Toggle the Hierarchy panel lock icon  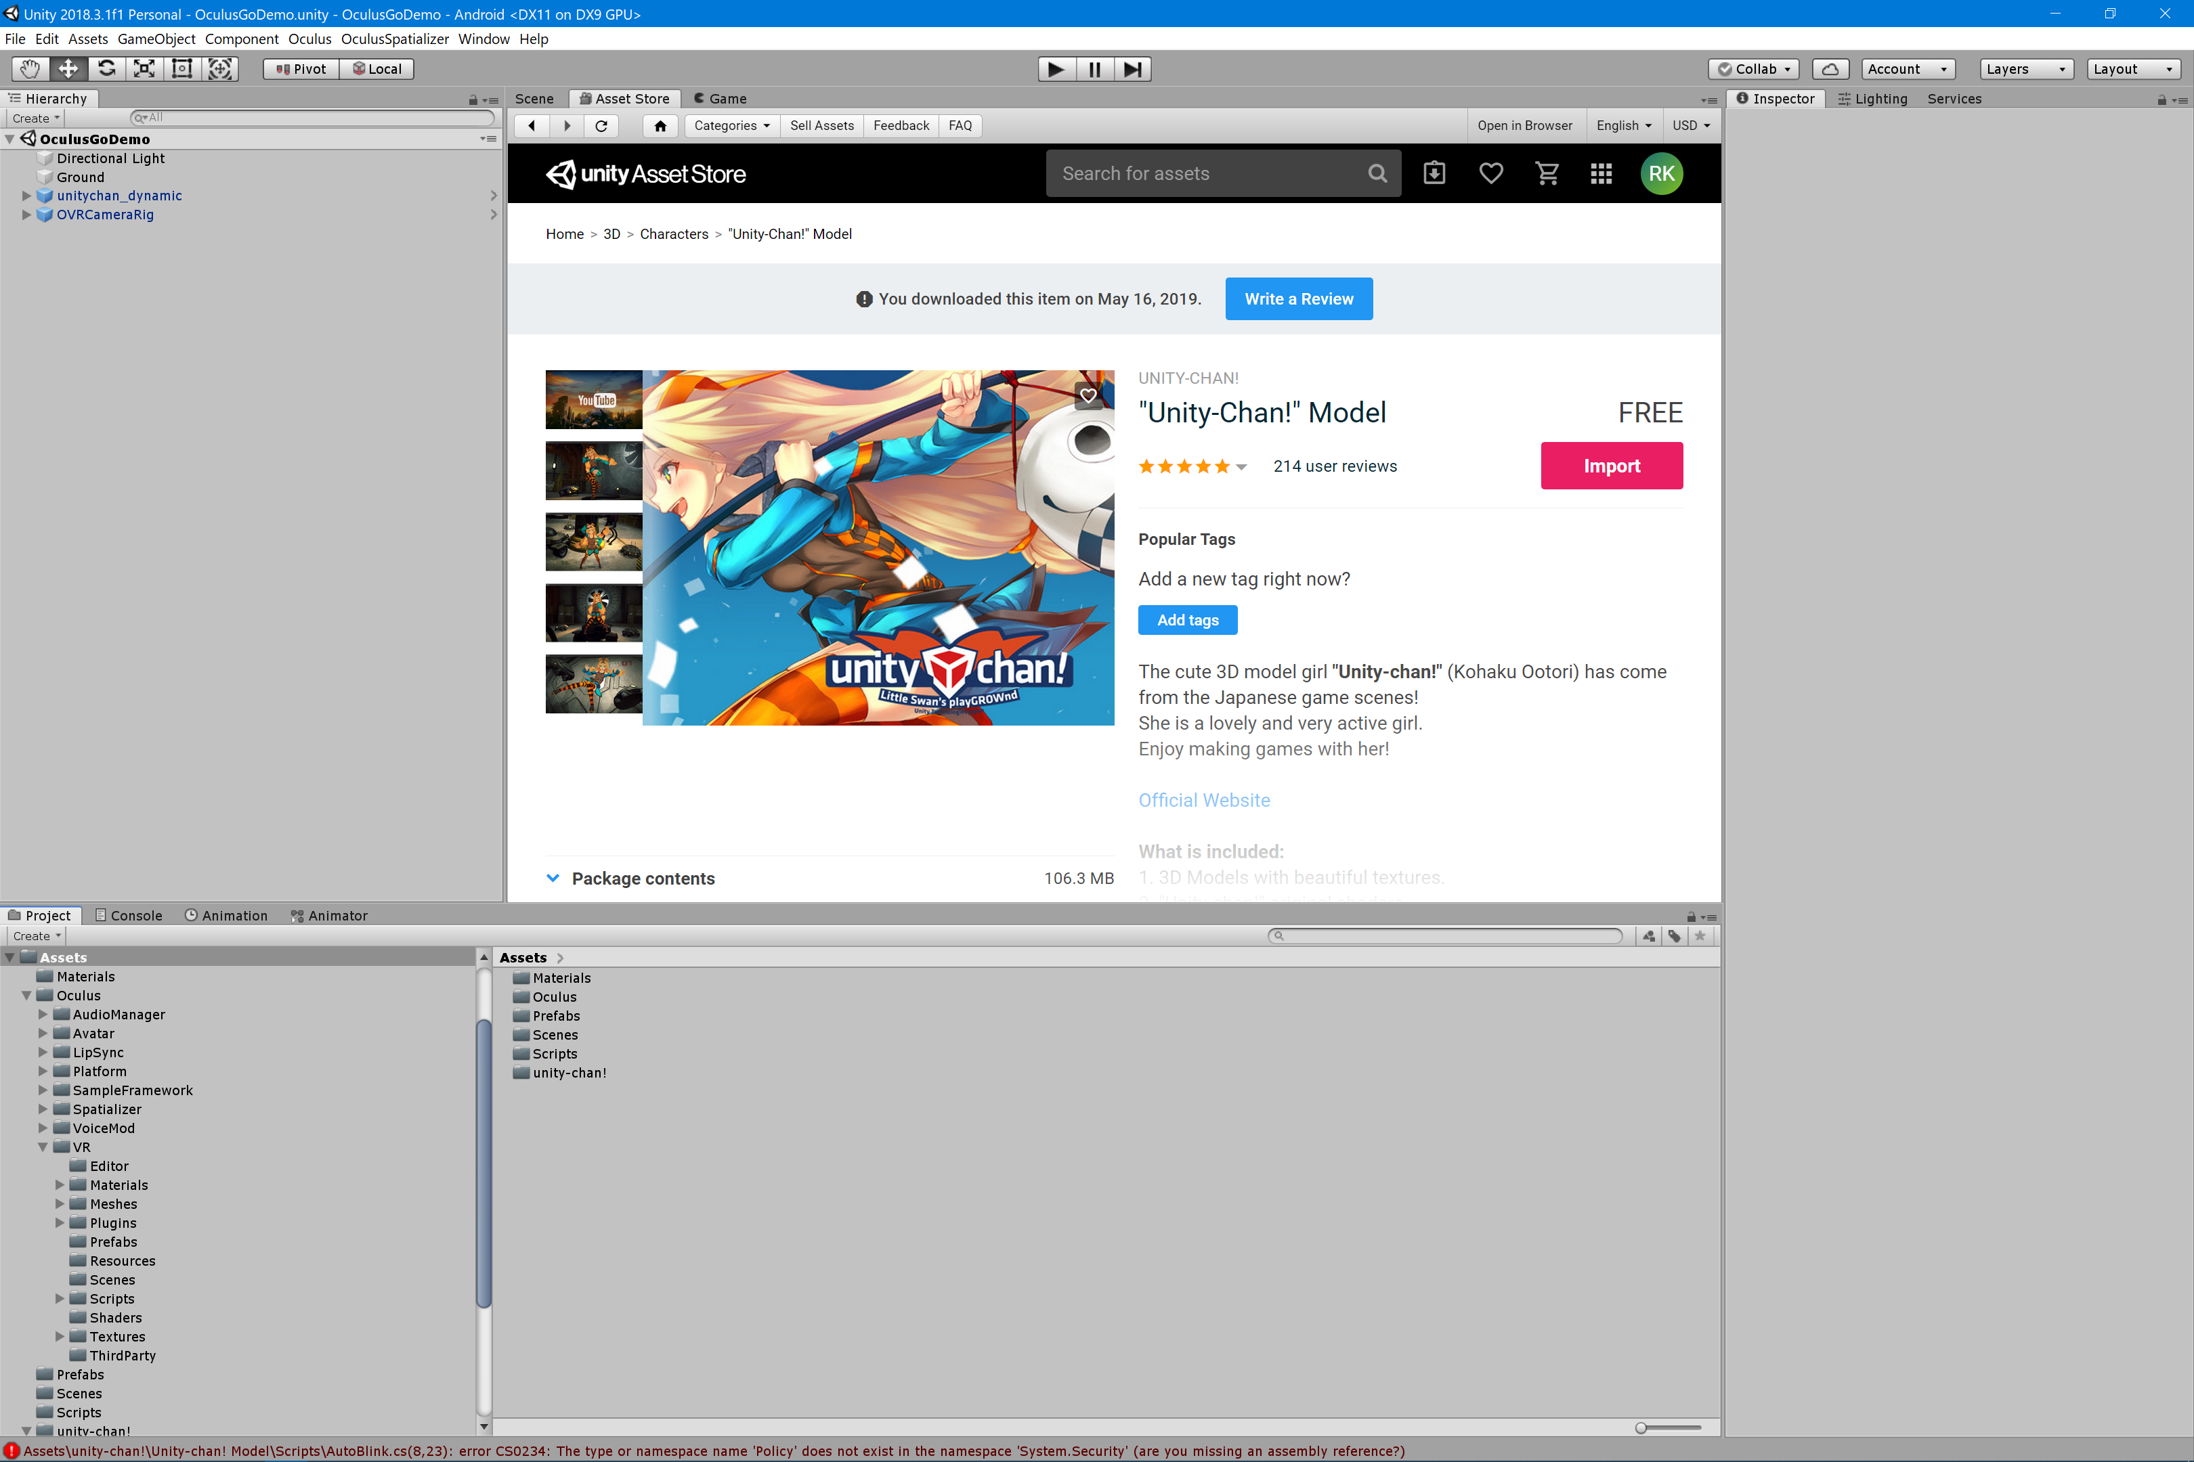tap(473, 99)
